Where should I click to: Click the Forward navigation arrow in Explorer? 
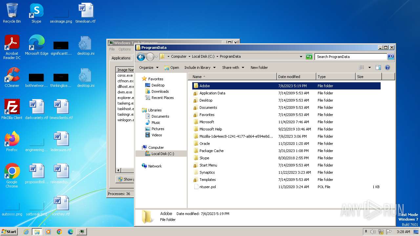point(150,57)
